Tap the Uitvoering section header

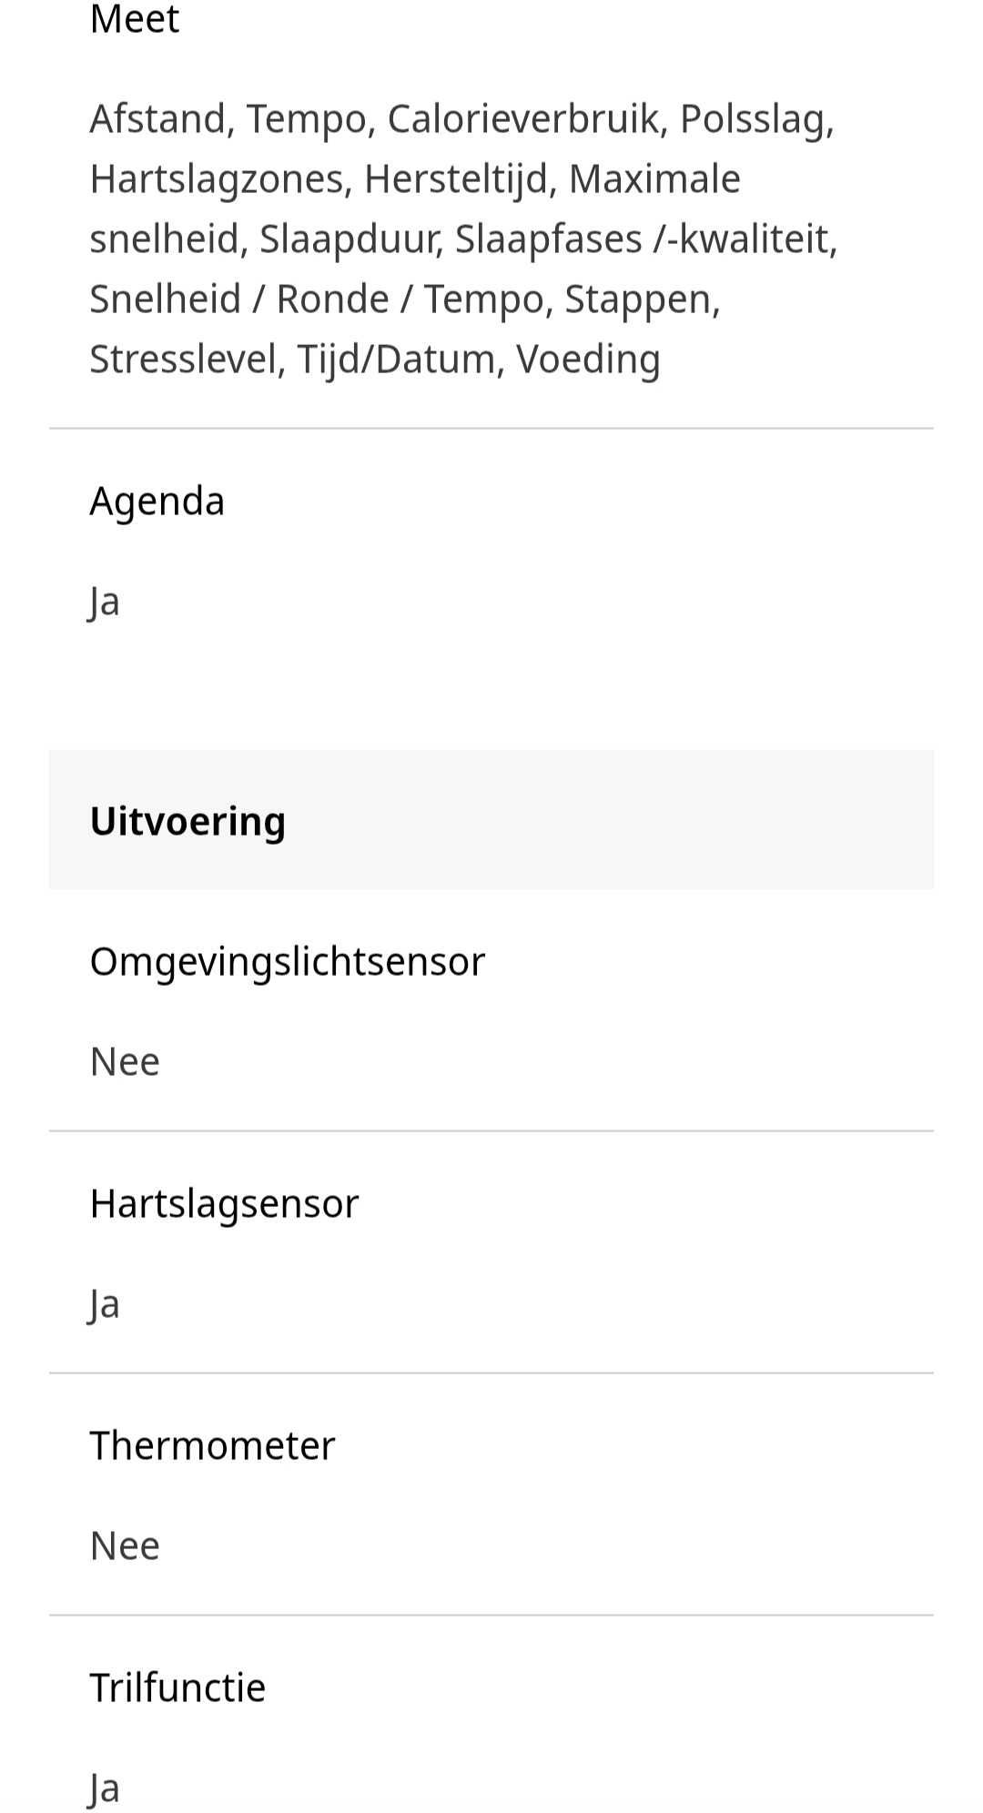pos(187,821)
